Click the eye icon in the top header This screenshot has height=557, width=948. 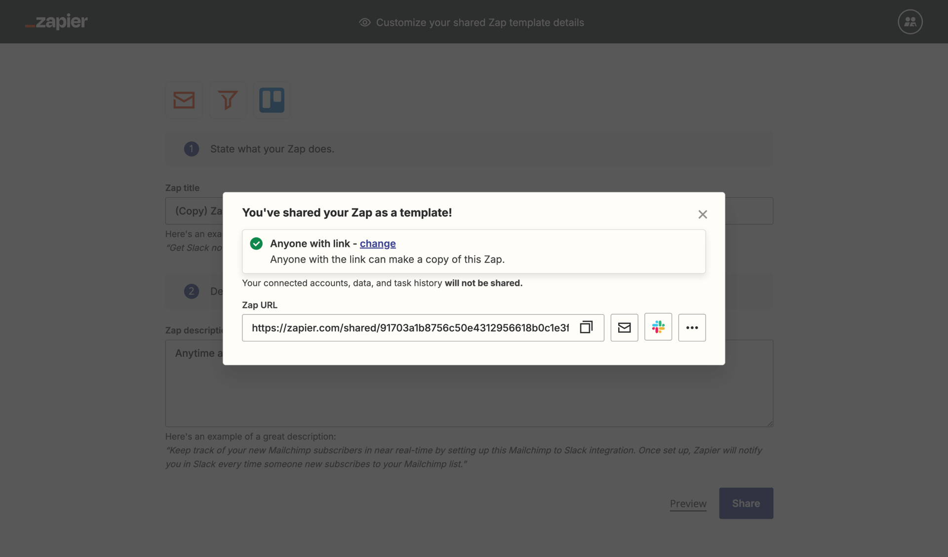364,23
